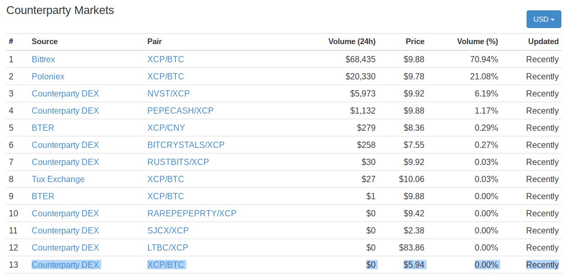Open Tux Exchange XCP/BTC pair link
This screenshot has height=276, width=565.
166,179
